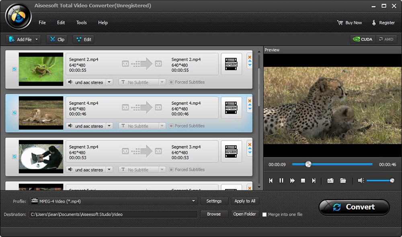Open subtitle dropdown for Segment 4.mp4

point(162,126)
